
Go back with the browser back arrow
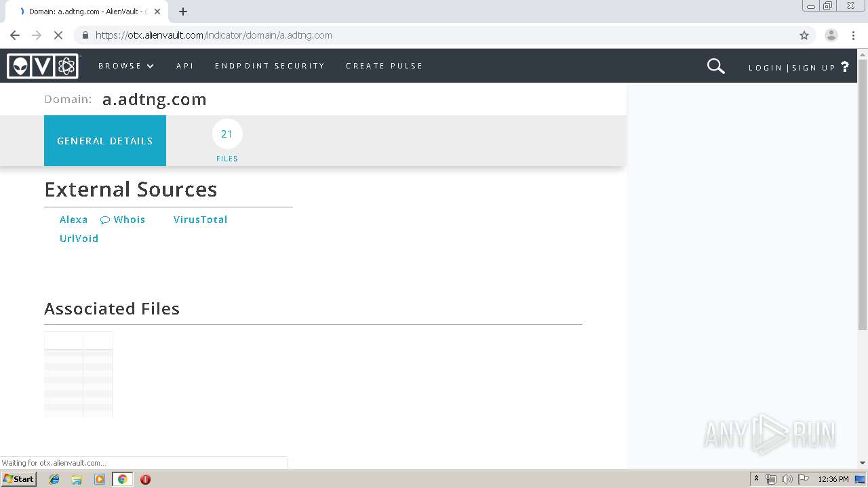point(15,35)
